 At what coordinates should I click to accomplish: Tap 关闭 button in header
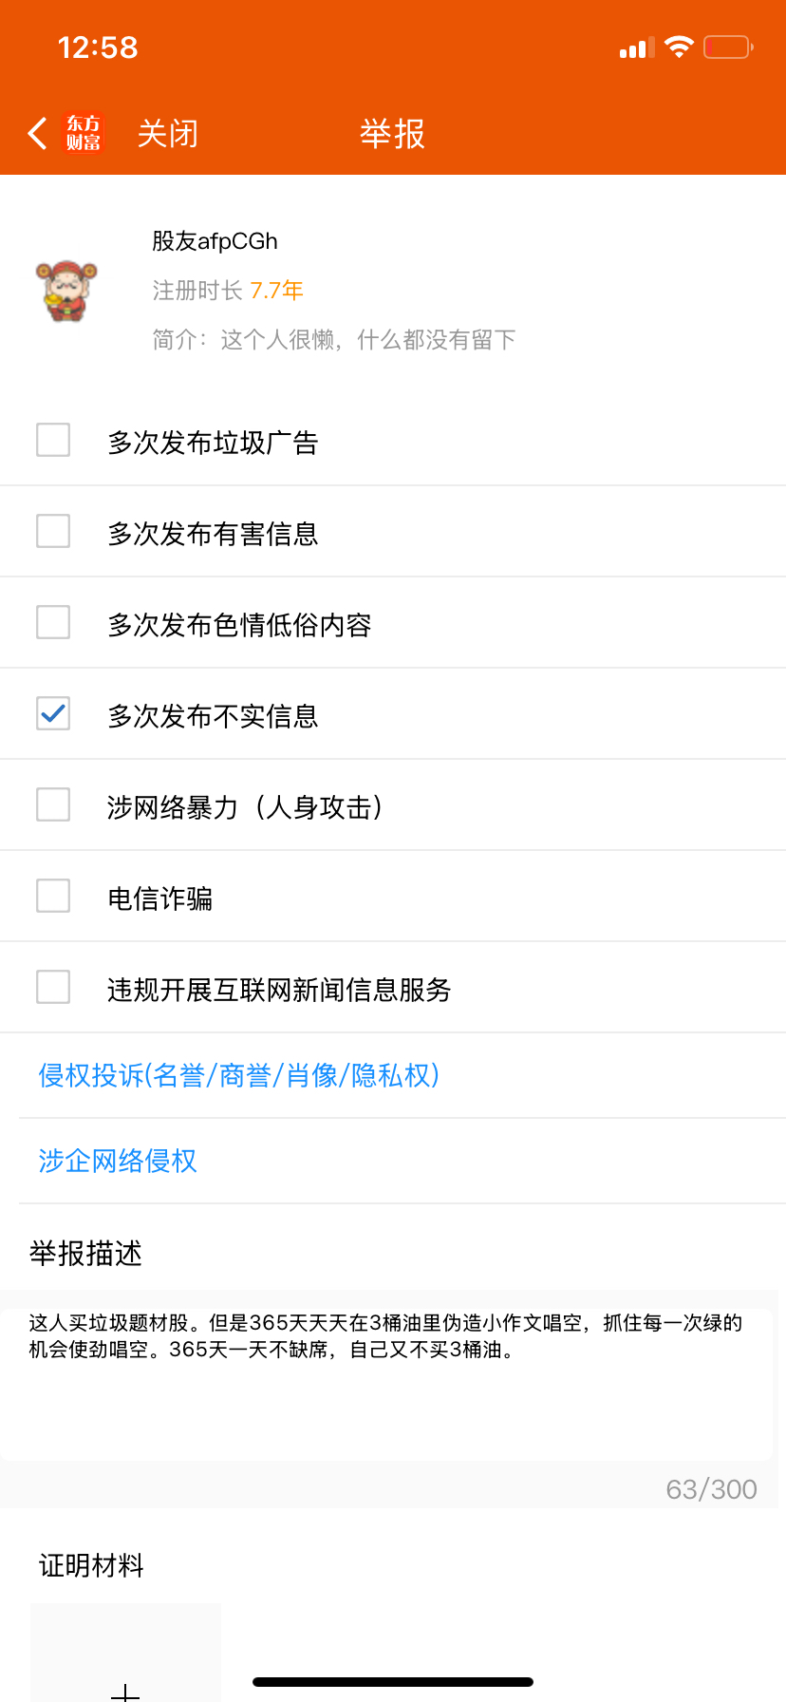coord(168,134)
